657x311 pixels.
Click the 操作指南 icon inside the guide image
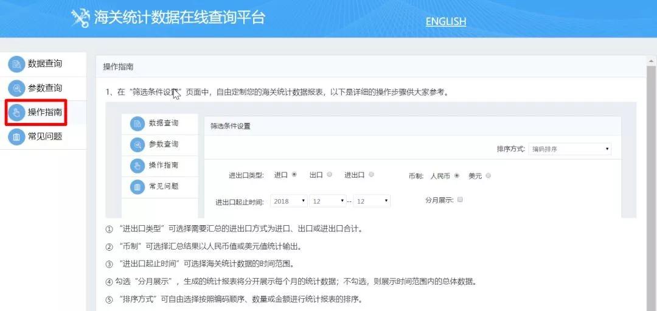(137, 166)
